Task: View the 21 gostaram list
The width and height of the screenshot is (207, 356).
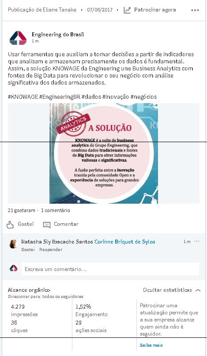Action: (21, 210)
